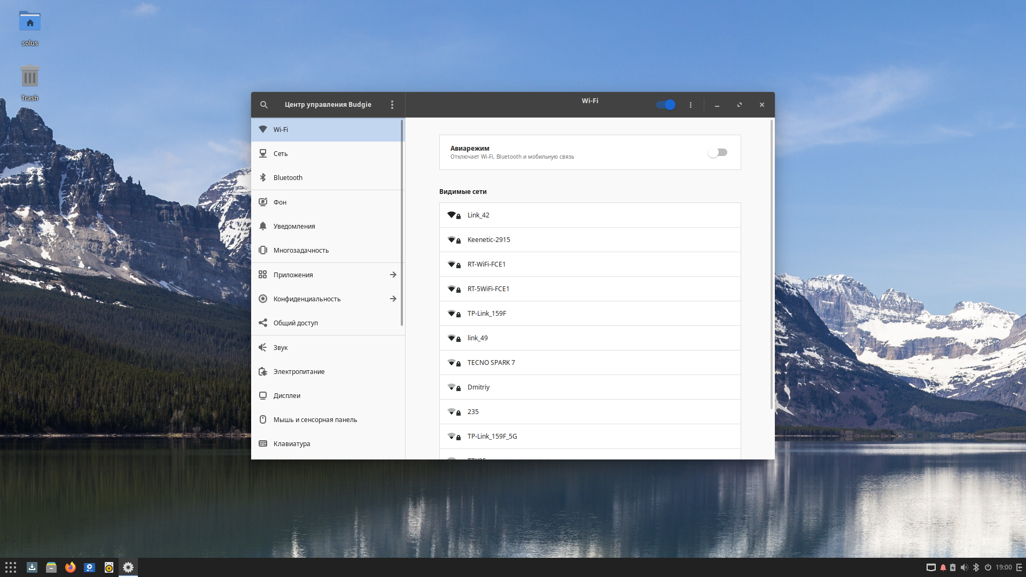Click the Privacy settings icon in sidebar
Image resolution: width=1026 pixels, height=577 pixels.
(x=263, y=298)
